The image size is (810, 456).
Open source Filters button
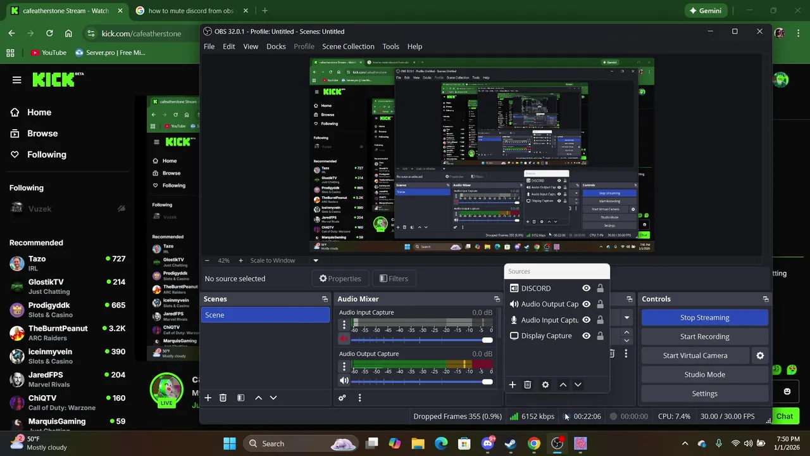[x=394, y=278]
